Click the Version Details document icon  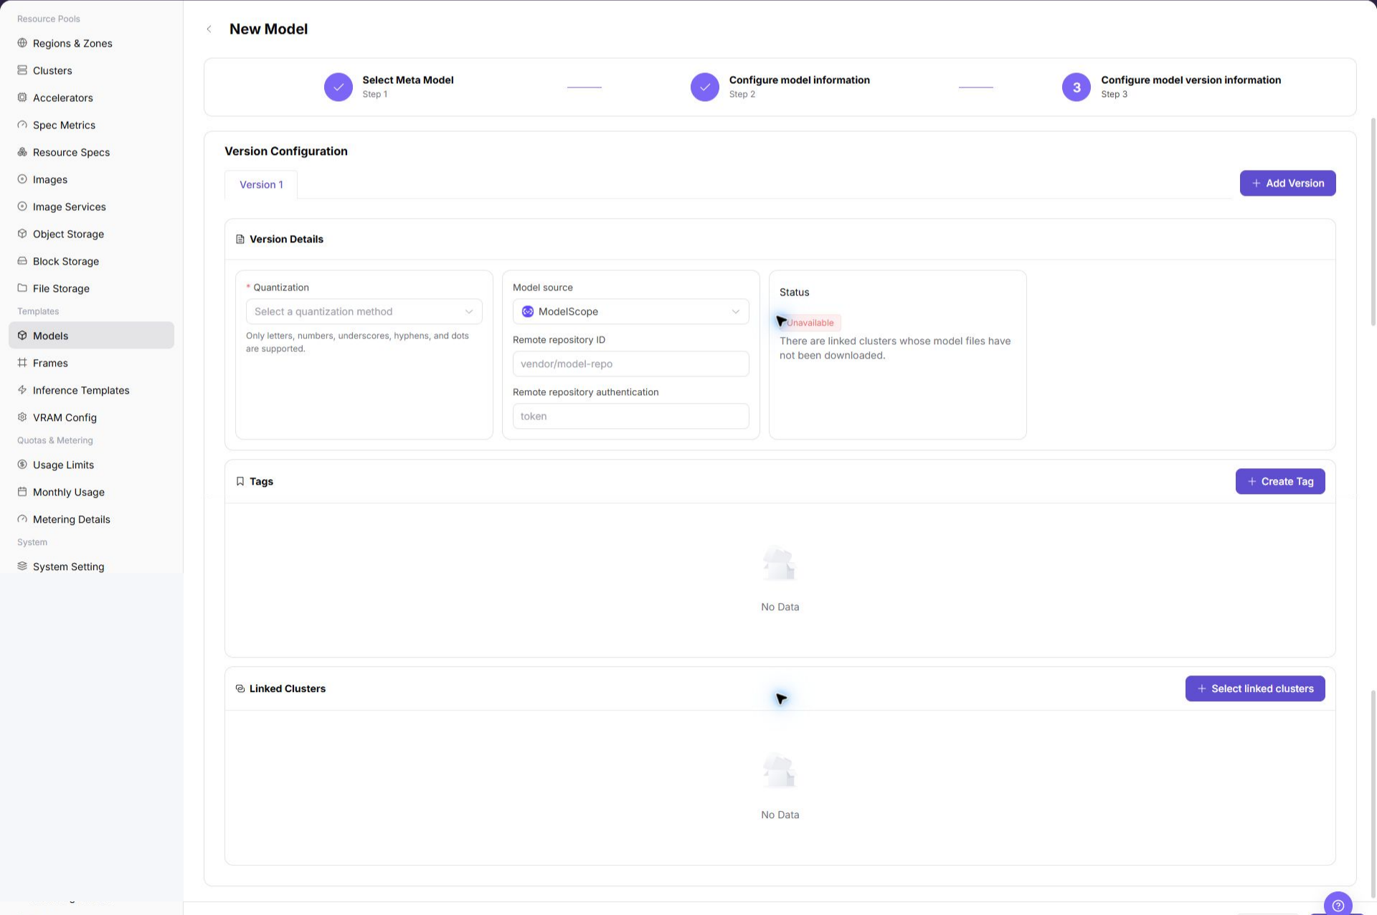coord(240,240)
